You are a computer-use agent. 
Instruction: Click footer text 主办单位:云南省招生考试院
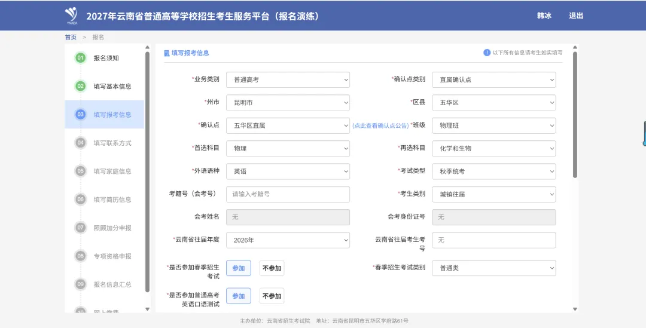tap(275, 321)
